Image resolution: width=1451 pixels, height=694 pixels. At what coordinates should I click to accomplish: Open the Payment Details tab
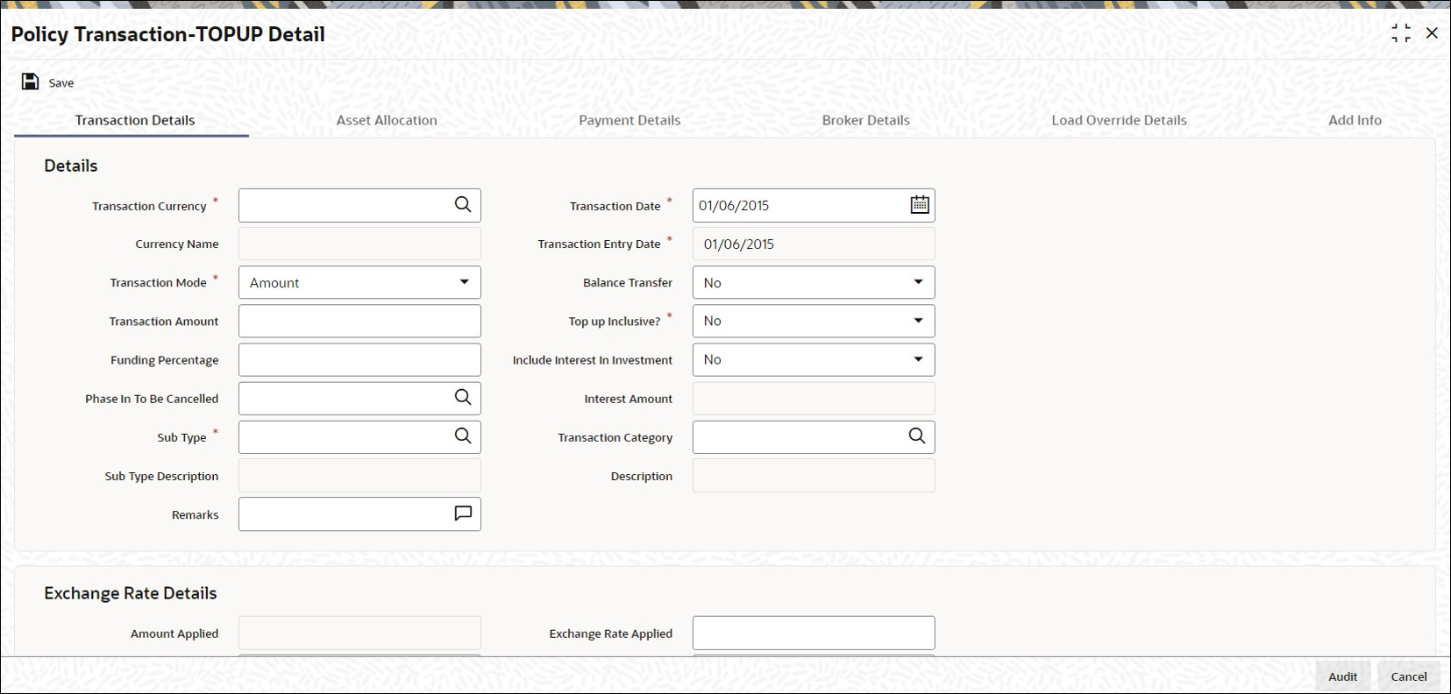629,120
